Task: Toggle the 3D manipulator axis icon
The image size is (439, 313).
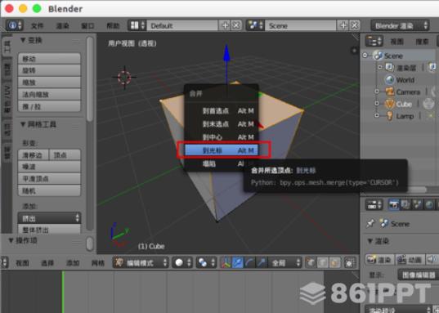Action: click(226, 262)
